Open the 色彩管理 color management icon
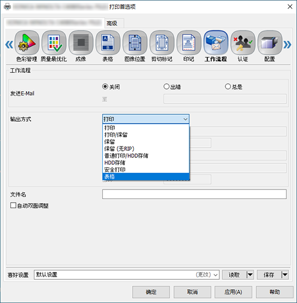This screenshot has width=297, height=303. coord(27,42)
